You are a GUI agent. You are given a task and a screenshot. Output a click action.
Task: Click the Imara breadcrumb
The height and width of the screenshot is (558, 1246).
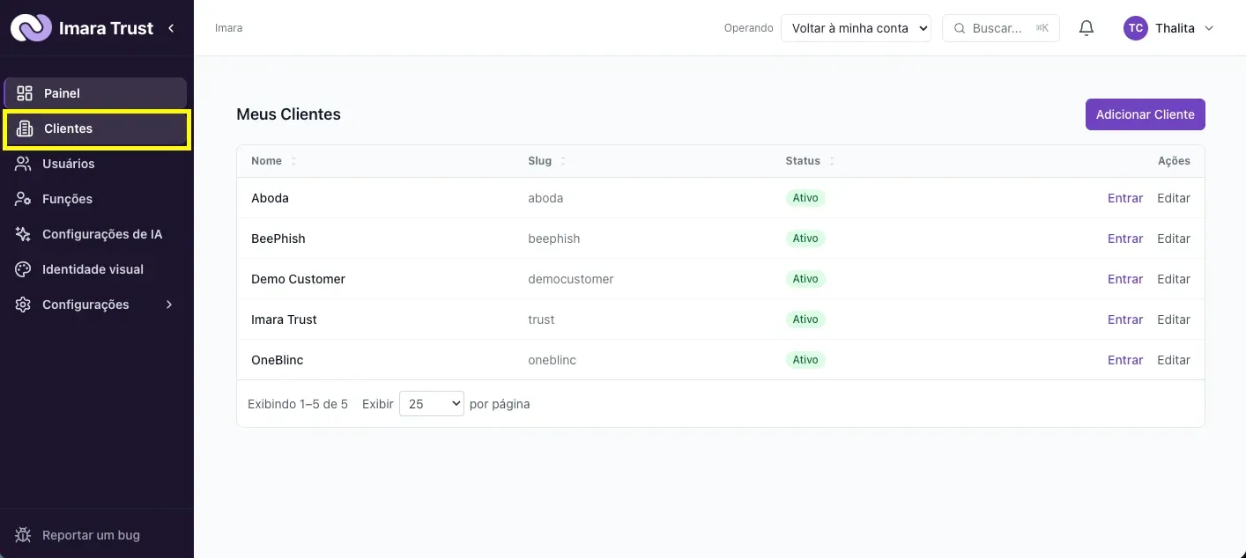[229, 28]
